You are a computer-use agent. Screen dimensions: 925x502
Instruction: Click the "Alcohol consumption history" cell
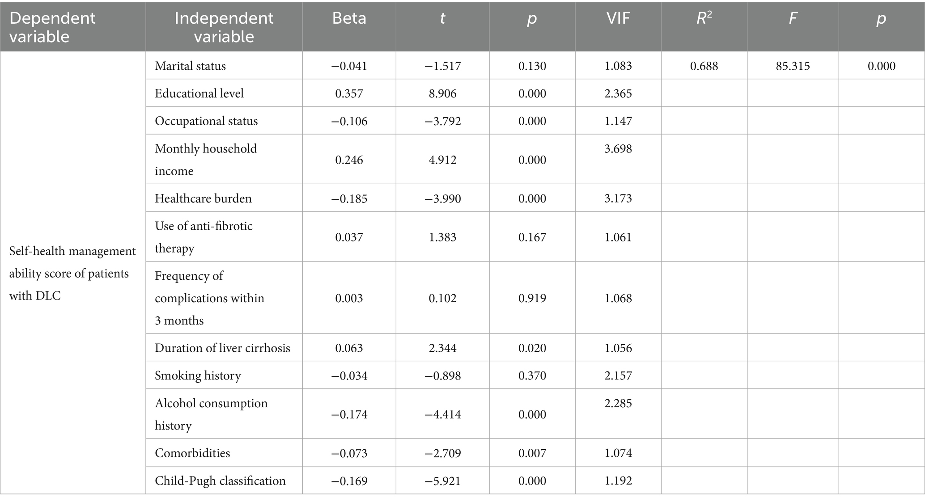pos(211,414)
